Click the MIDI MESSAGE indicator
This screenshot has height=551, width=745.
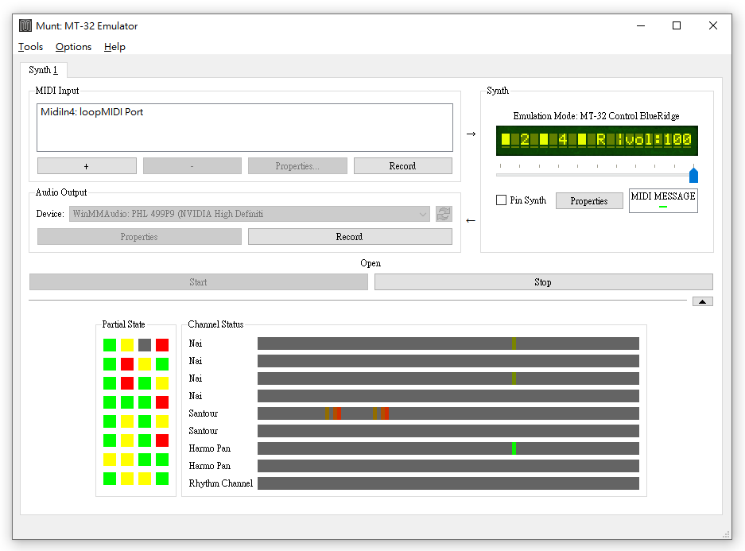point(663,200)
